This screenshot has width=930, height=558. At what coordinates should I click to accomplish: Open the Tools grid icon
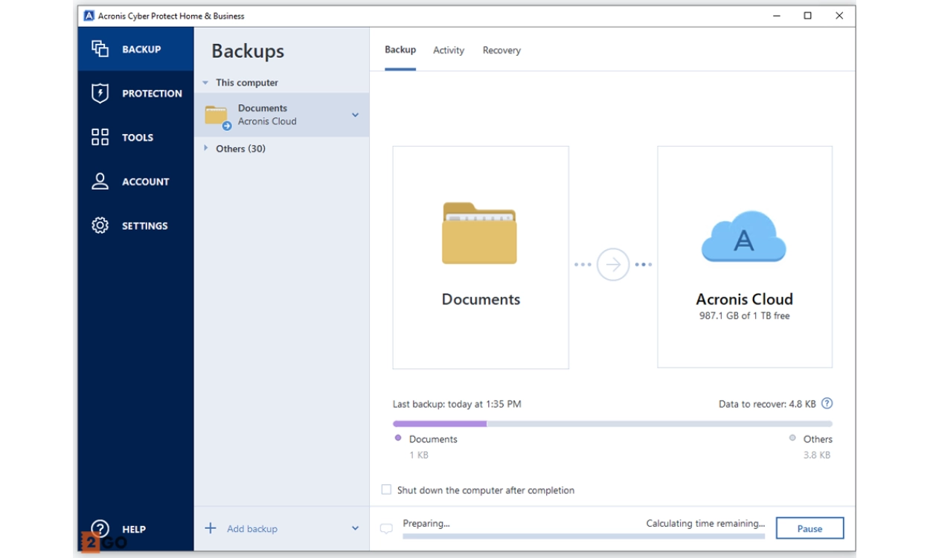[x=100, y=137]
